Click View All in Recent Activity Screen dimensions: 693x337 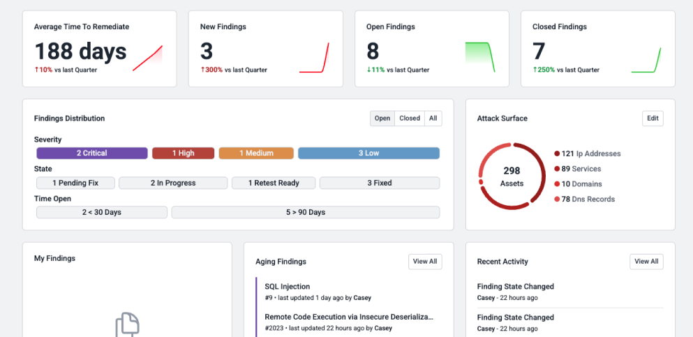[x=647, y=262]
